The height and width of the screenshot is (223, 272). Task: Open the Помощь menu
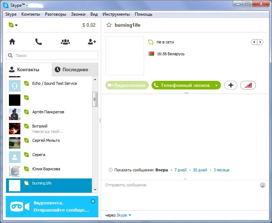coord(143,14)
